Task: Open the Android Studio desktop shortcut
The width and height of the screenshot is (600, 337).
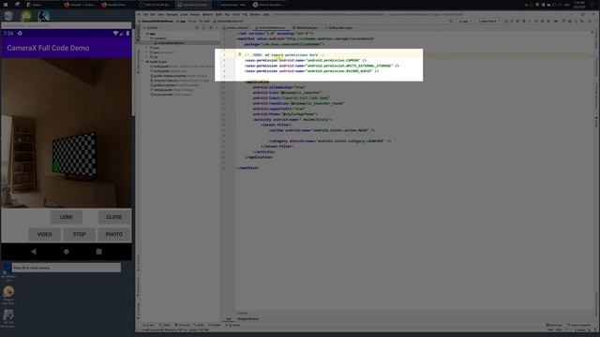Action: point(26,16)
